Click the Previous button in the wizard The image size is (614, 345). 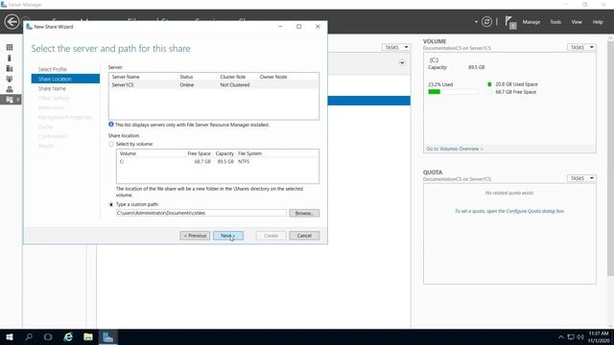pyautogui.click(x=195, y=236)
